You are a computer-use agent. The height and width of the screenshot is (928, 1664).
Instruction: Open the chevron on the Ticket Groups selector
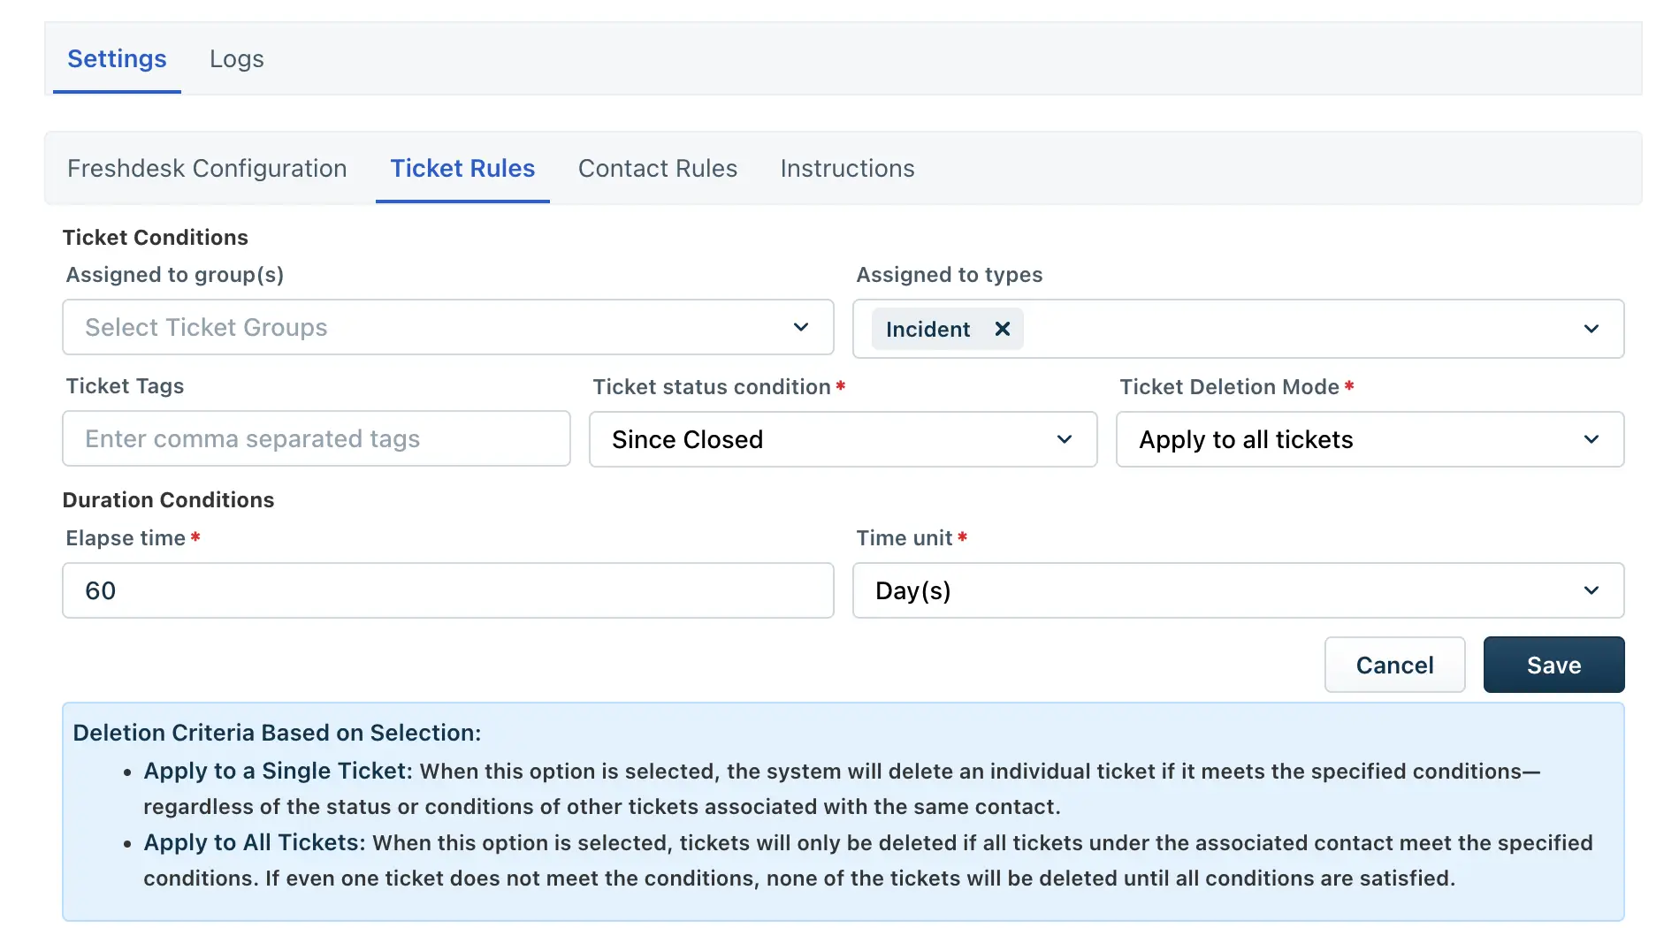click(x=801, y=327)
